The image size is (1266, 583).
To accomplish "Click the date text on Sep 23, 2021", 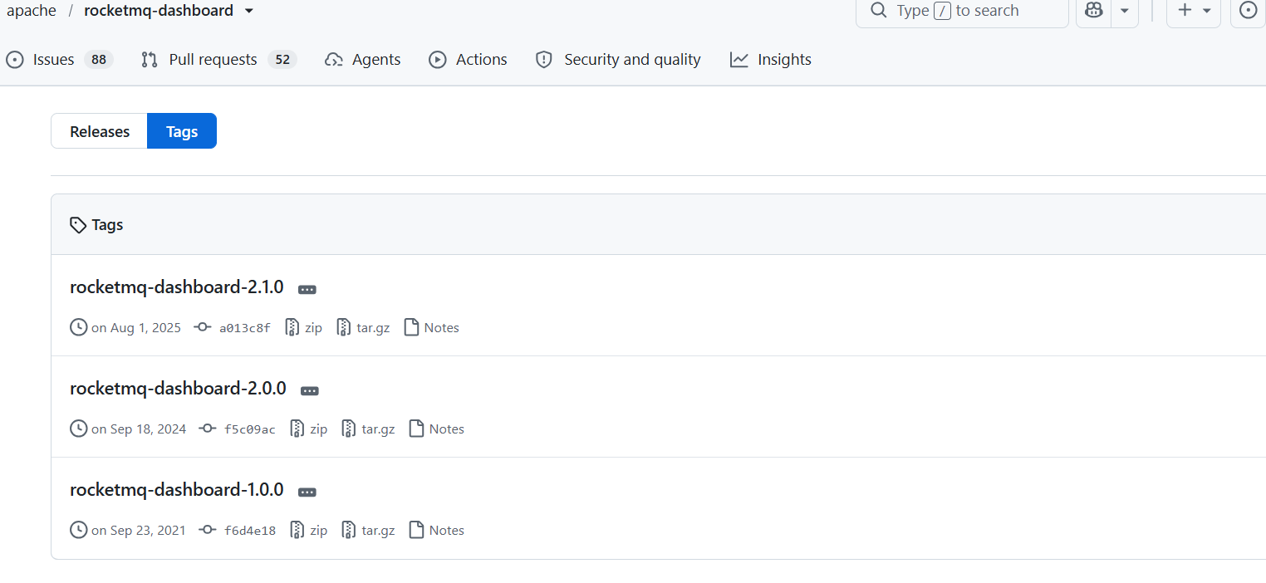I will [x=139, y=531].
